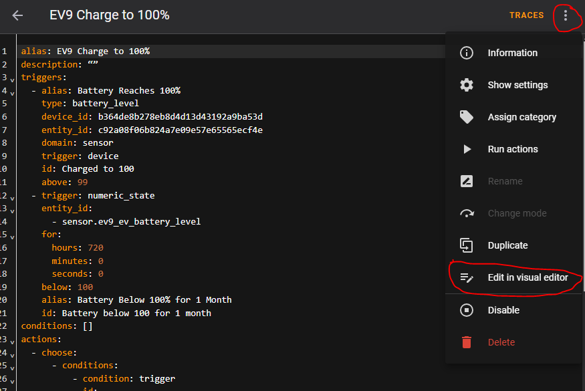The image size is (585, 391).
Task: Click the Information circle icon
Action: 467,53
